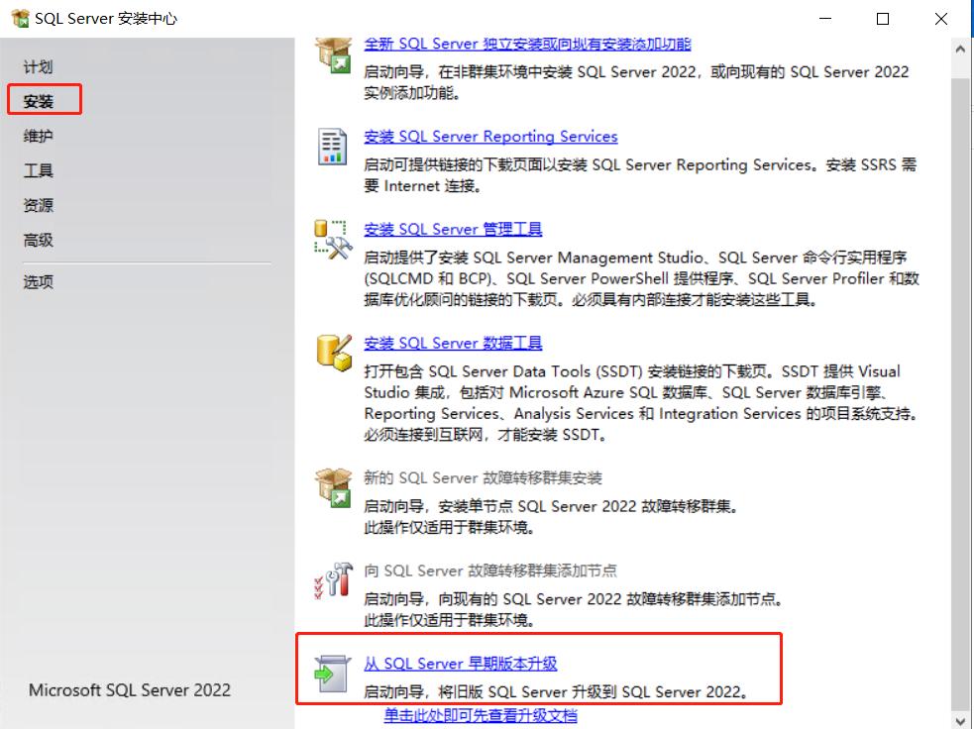The height and width of the screenshot is (729, 974).
Task: Open the 高级 section
Action: [x=38, y=240]
